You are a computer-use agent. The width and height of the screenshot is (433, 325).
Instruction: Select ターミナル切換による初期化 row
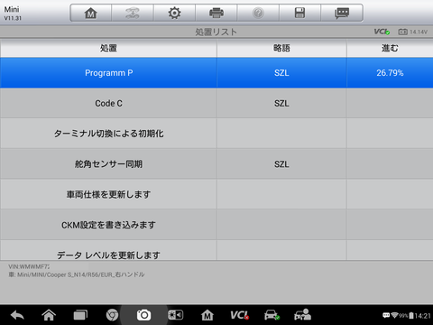click(x=216, y=134)
